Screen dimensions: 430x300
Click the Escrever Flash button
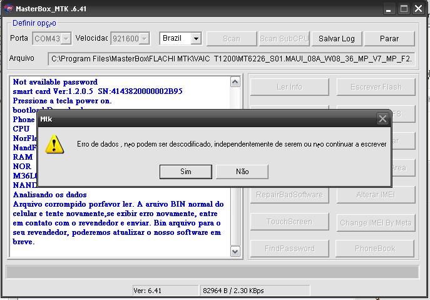pyautogui.click(x=376, y=87)
